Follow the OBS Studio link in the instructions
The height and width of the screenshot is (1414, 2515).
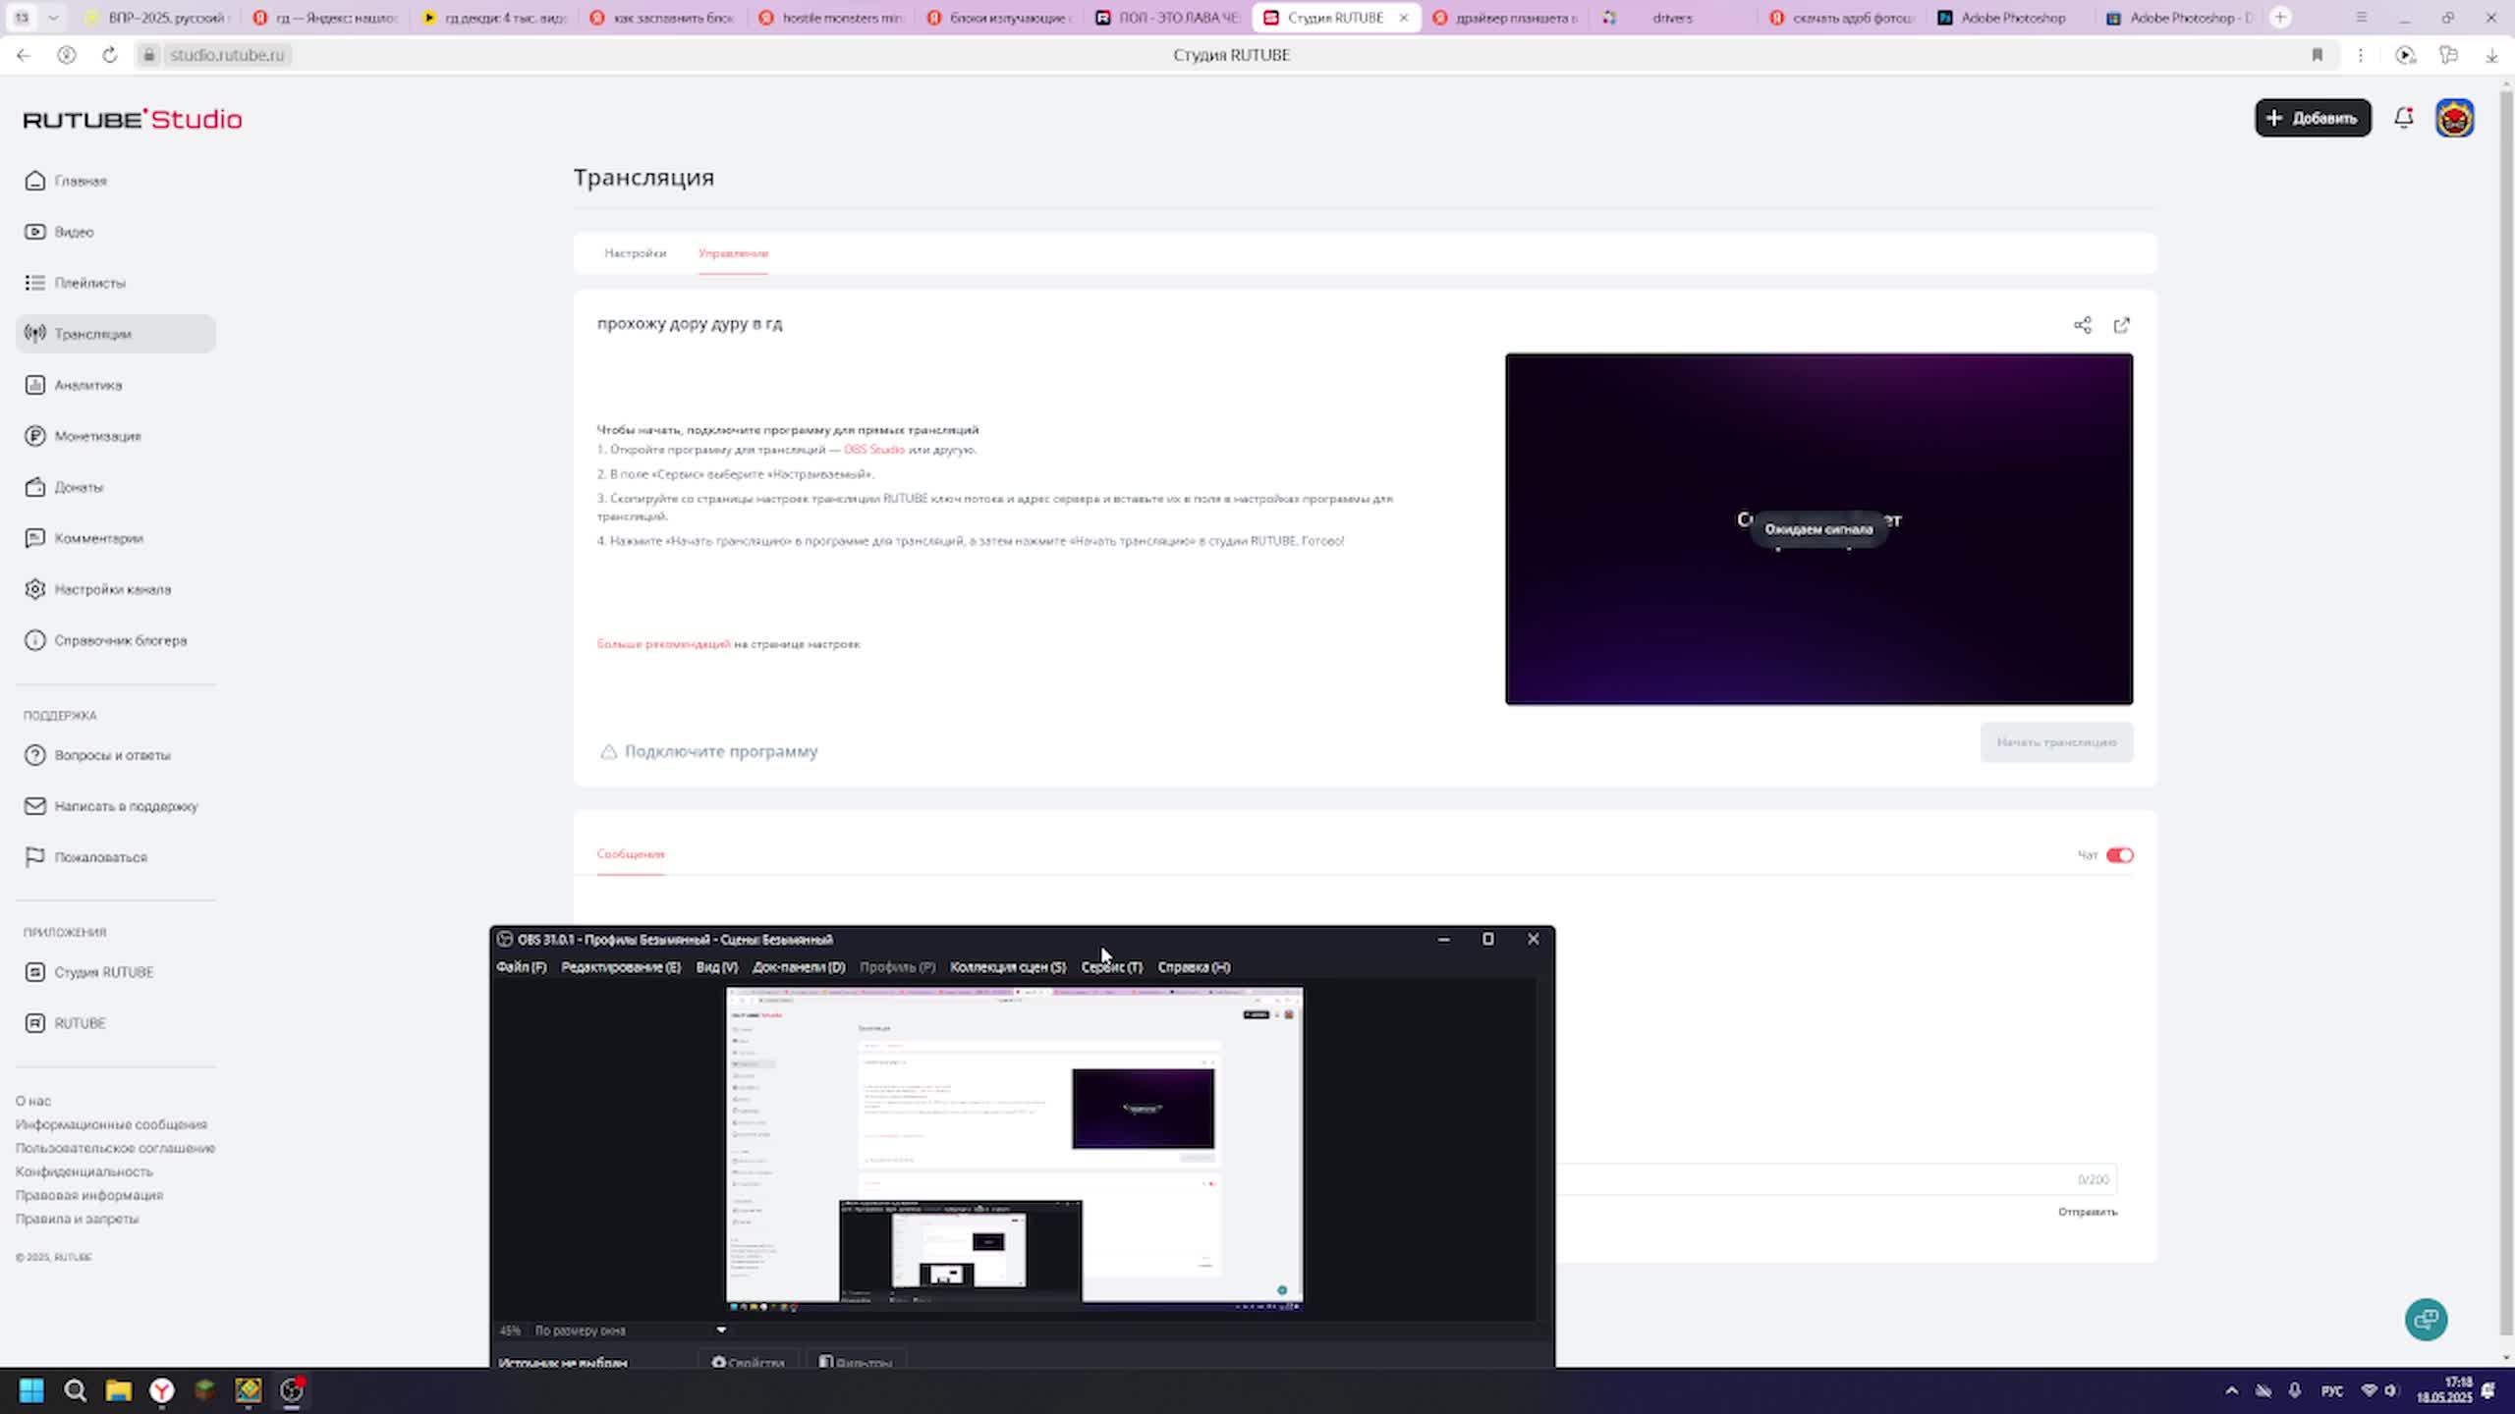[x=873, y=450]
